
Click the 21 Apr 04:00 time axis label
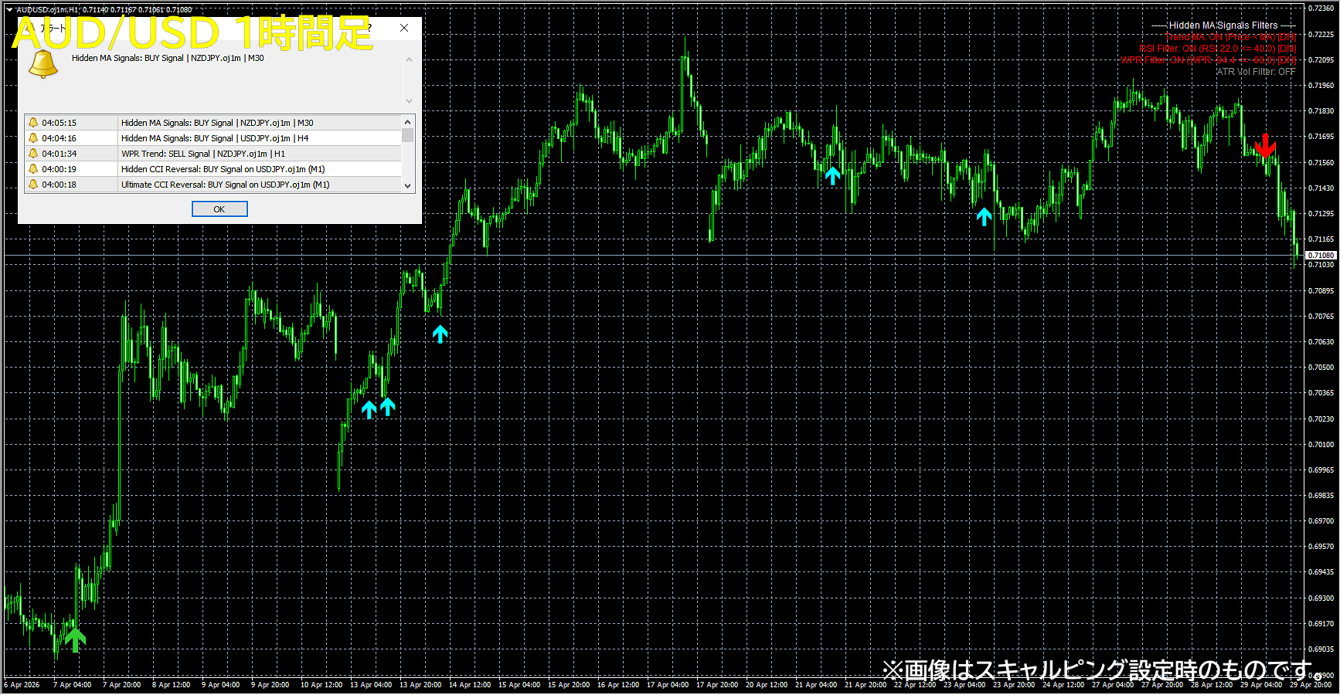tap(815, 684)
